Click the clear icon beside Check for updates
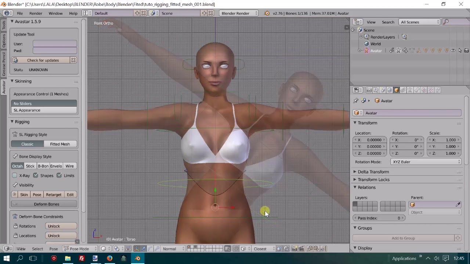Viewport: 470px width, 264px height. [73, 60]
